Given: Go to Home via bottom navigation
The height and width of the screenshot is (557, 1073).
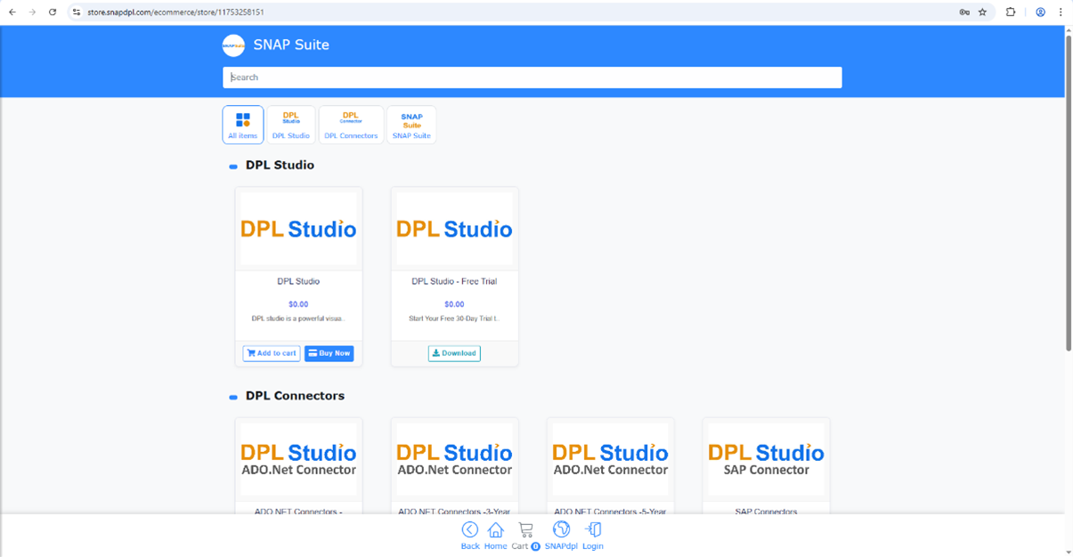Looking at the screenshot, I should click(495, 529).
